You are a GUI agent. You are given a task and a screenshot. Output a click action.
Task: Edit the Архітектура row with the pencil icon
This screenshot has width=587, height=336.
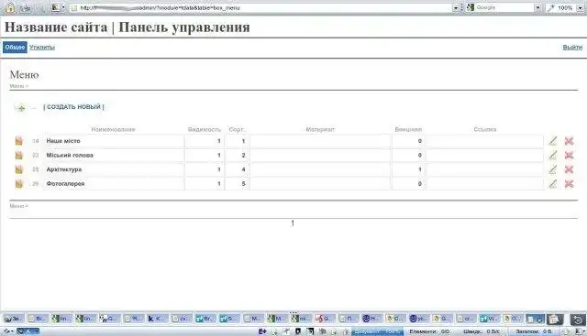click(552, 169)
